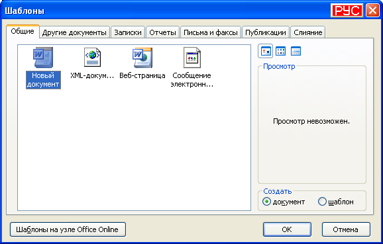
Task: Switch to large icons view
Action: pos(265,51)
